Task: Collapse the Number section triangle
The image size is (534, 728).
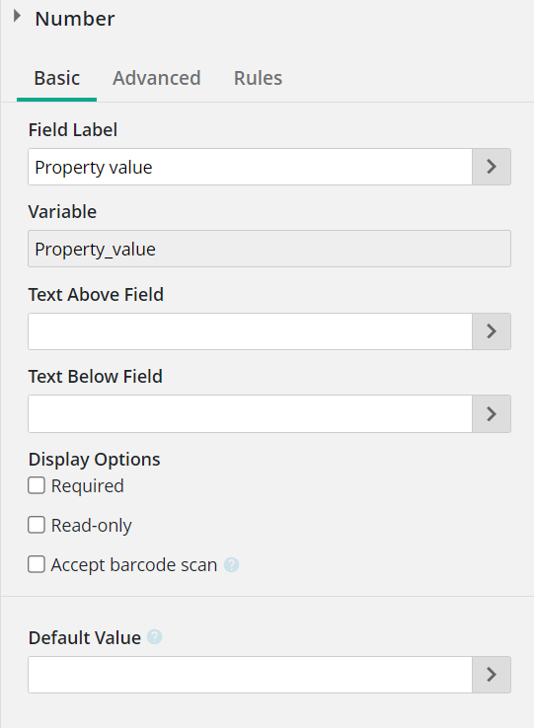Action: click(17, 16)
